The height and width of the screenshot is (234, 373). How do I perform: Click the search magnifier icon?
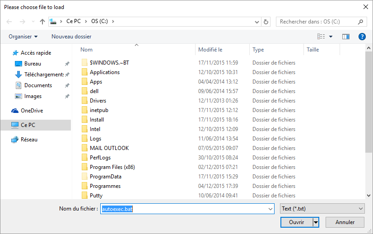click(361, 22)
